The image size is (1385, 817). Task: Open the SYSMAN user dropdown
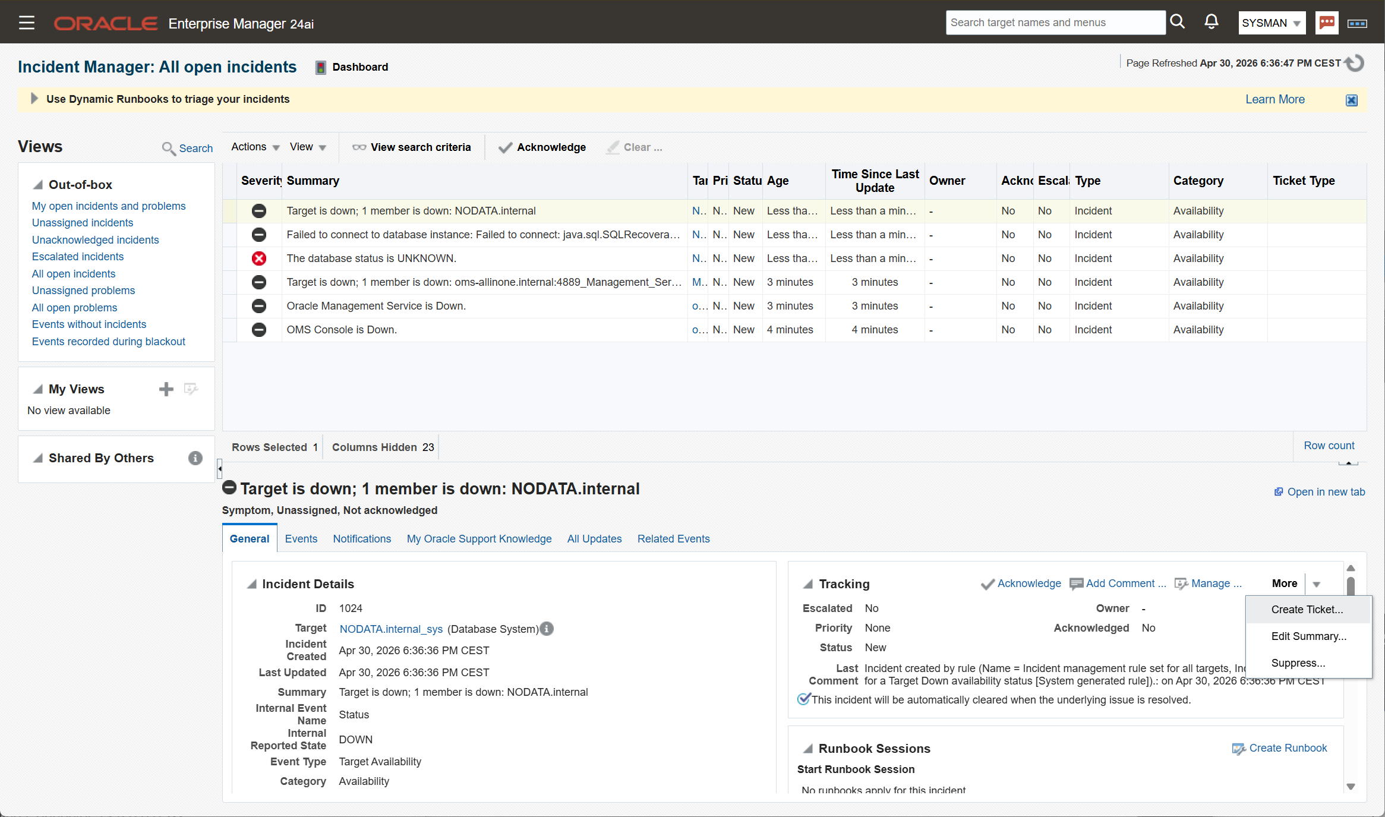[1272, 23]
